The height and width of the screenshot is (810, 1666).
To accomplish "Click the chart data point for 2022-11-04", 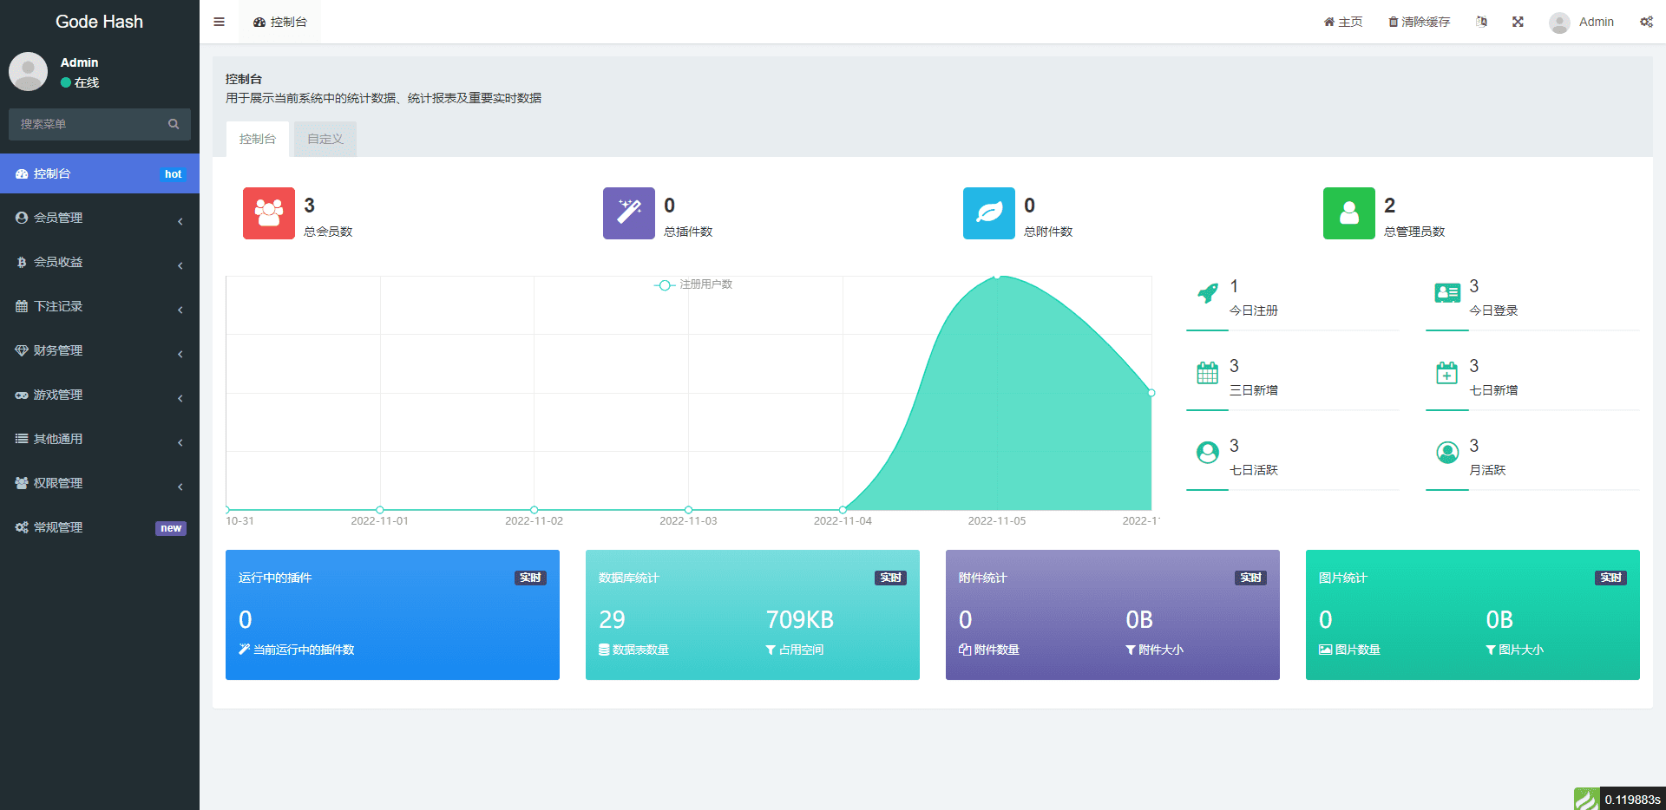I will (x=843, y=509).
